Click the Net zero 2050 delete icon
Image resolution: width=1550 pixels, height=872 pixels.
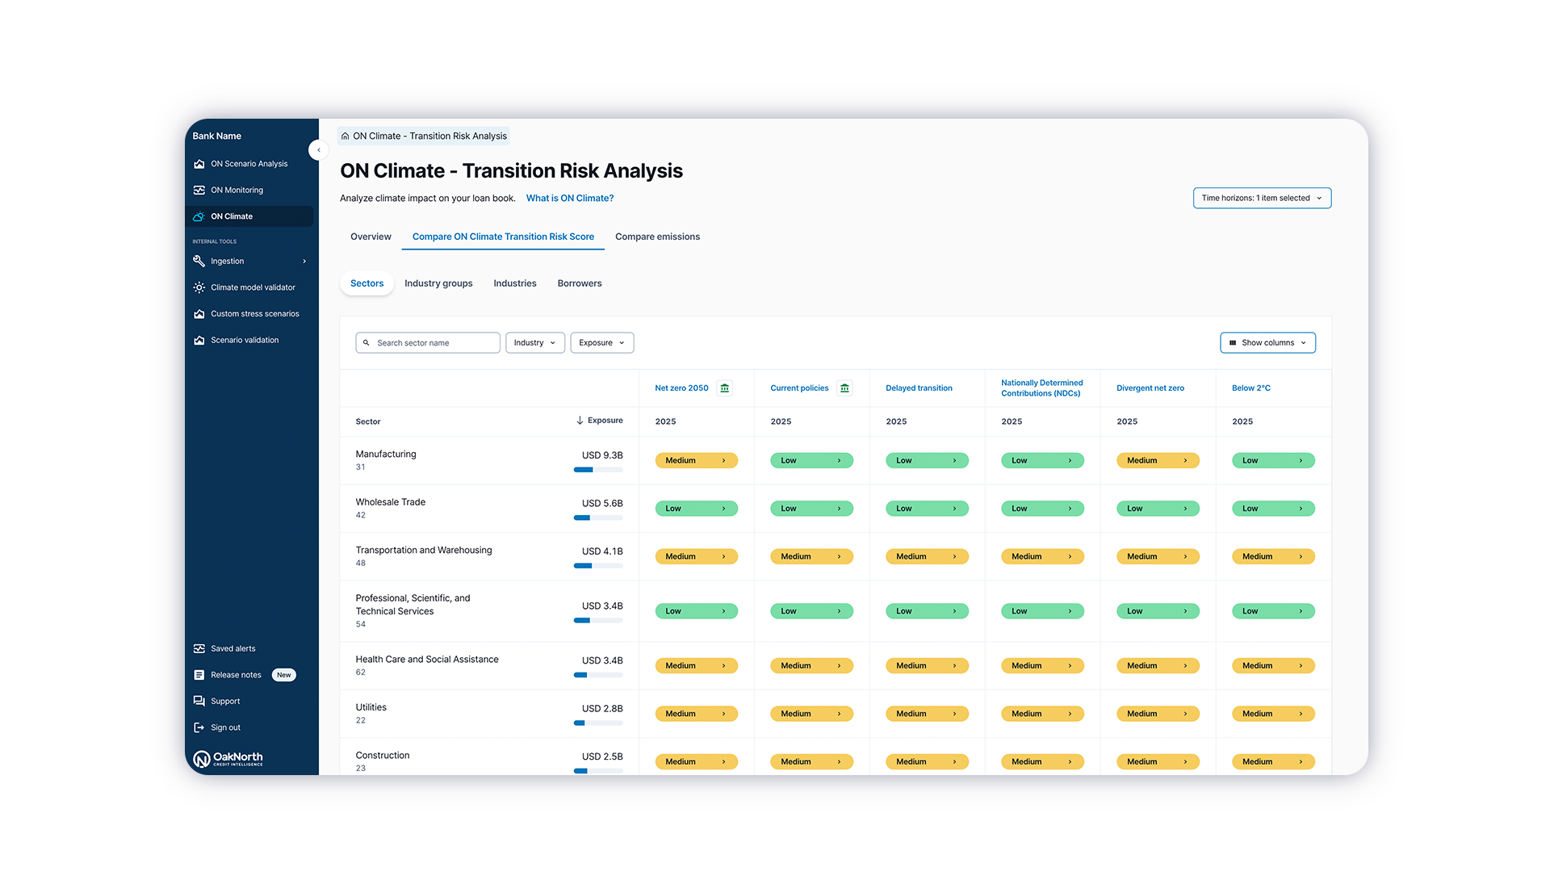click(725, 388)
